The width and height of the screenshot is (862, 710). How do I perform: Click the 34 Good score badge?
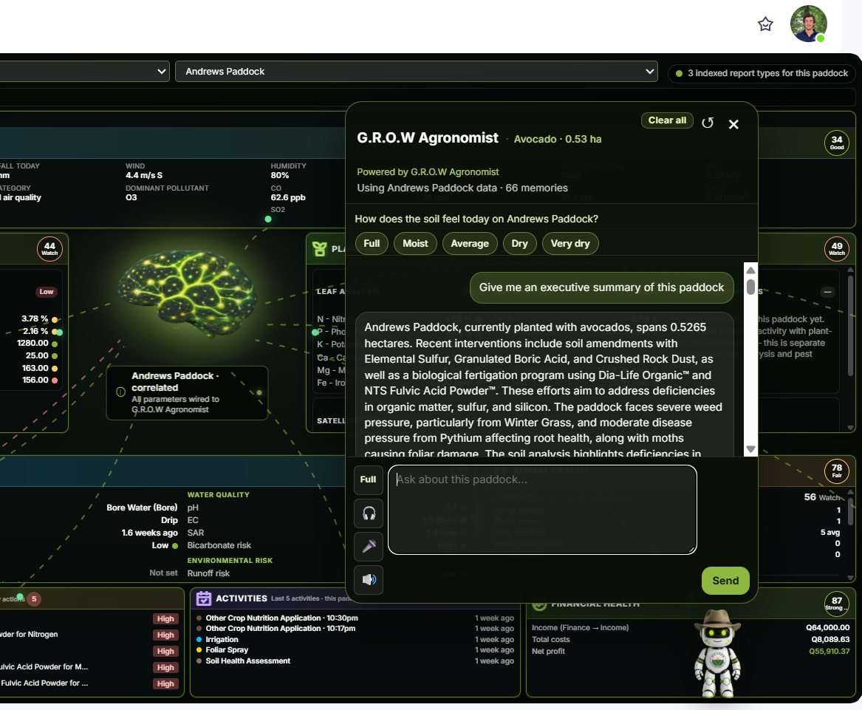pos(837,143)
